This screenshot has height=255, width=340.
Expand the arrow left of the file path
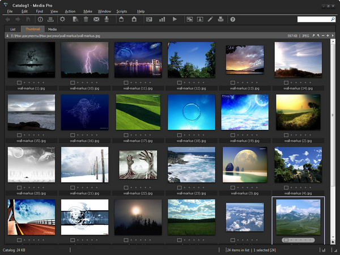pos(7,35)
